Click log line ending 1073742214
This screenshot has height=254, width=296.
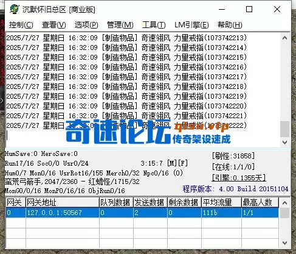[x=126, y=48]
